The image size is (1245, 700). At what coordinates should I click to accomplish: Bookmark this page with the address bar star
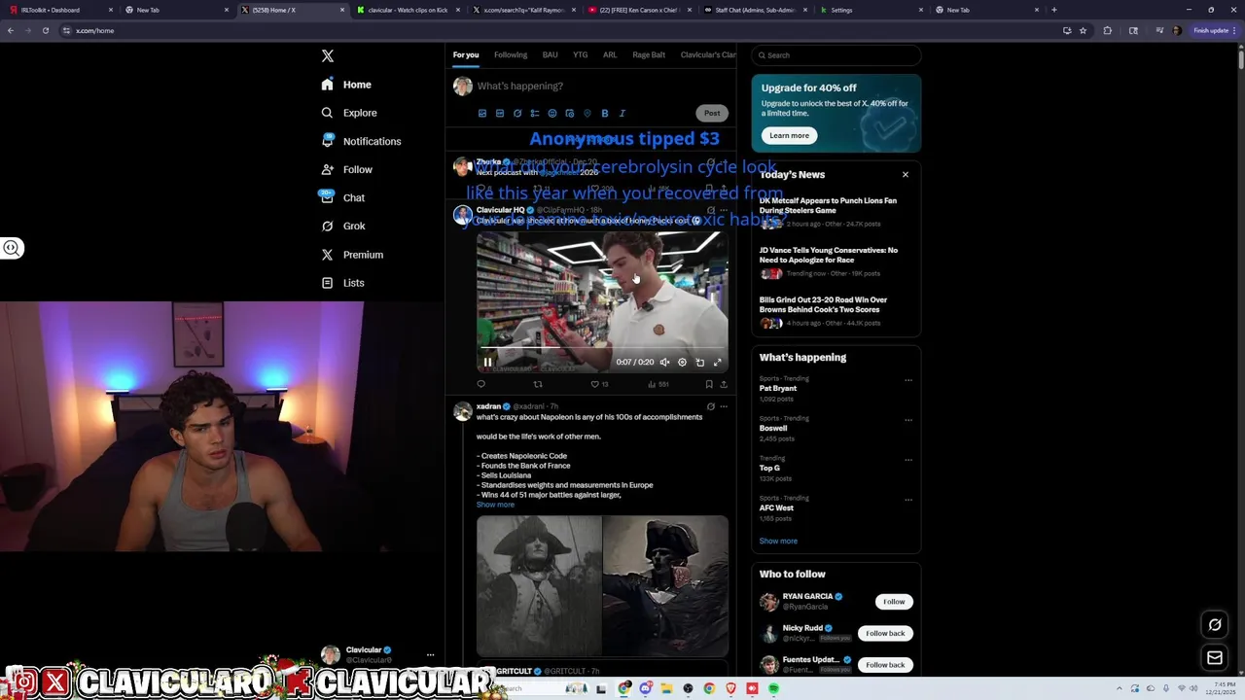point(1083,30)
